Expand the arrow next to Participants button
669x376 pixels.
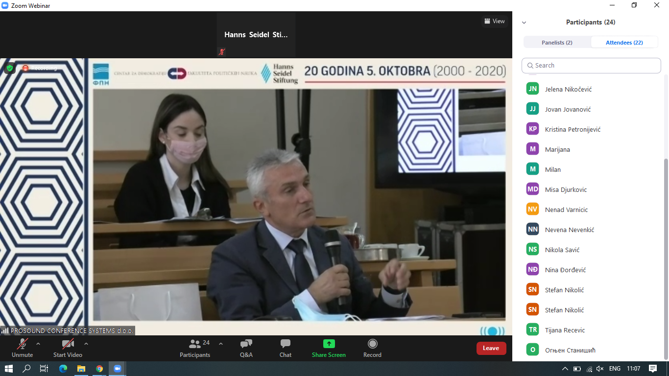(220, 344)
